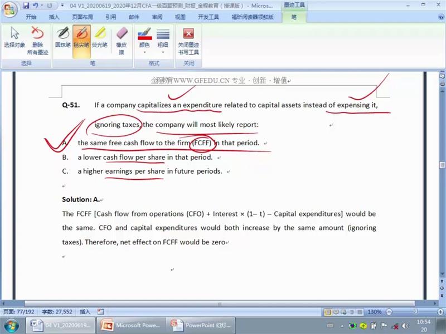The width and height of the screenshot is (446, 334).
Task: Pick the 荧光笔 highlighter pen
Action: (100, 37)
